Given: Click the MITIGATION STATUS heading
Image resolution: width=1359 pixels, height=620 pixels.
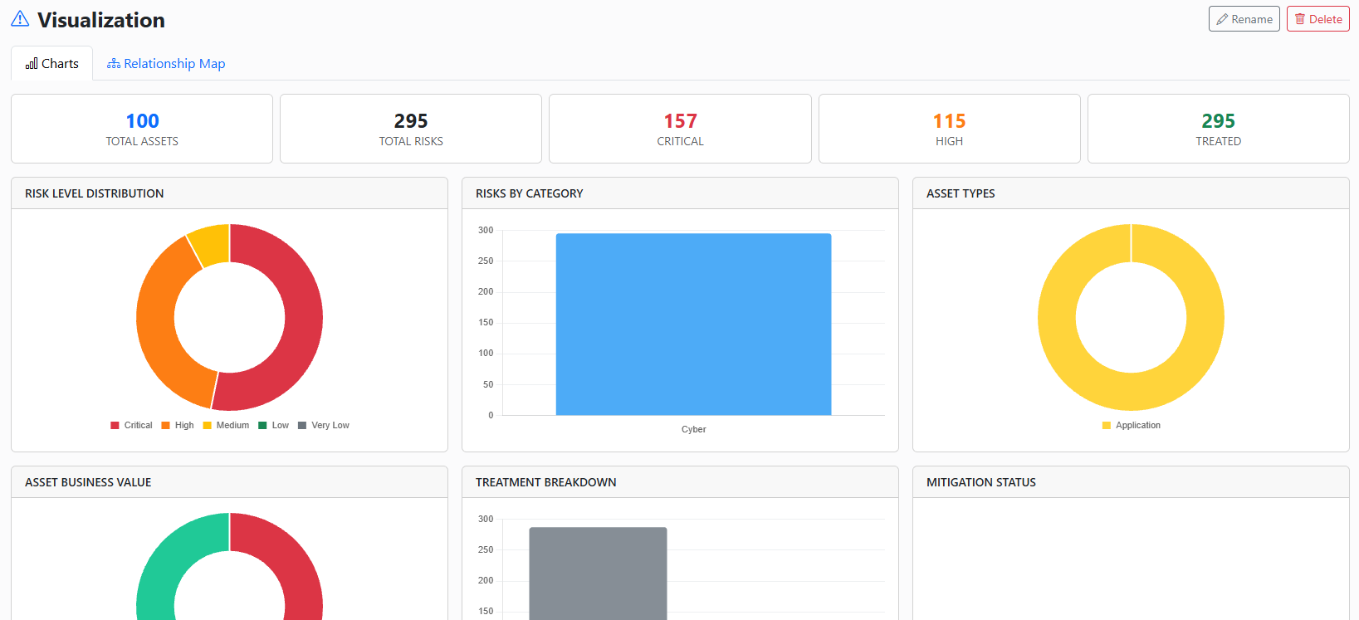Looking at the screenshot, I should [x=981, y=482].
